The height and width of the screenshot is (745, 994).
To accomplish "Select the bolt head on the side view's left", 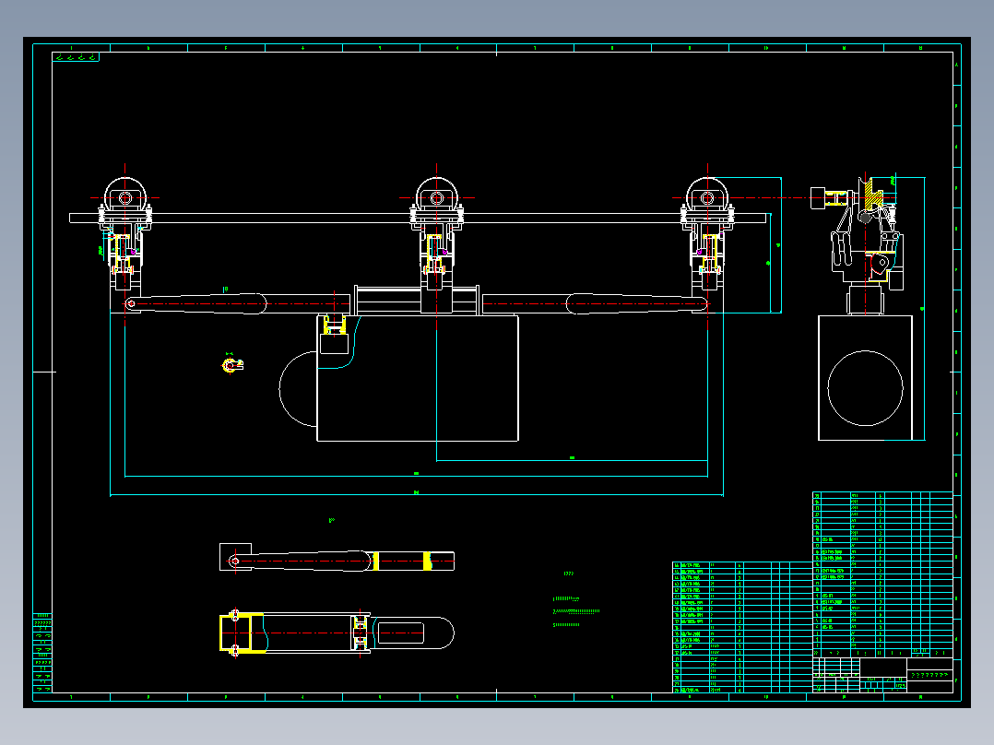I will point(819,197).
